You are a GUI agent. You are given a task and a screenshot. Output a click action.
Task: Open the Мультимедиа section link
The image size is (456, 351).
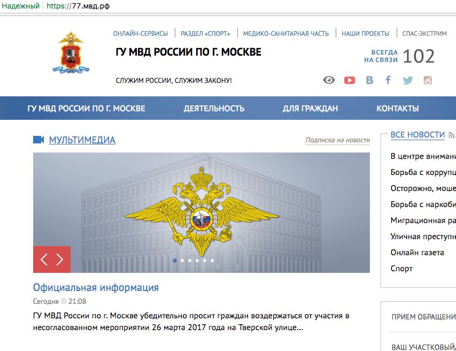click(x=82, y=140)
